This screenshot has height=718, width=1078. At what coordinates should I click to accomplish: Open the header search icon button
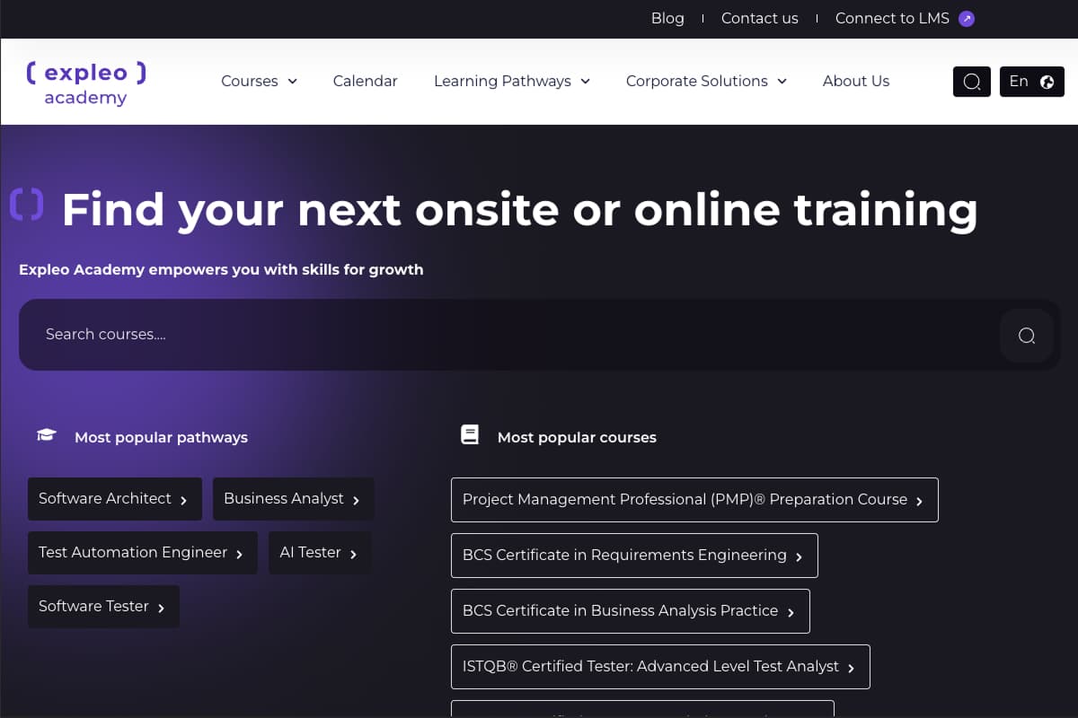pos(971,82)
